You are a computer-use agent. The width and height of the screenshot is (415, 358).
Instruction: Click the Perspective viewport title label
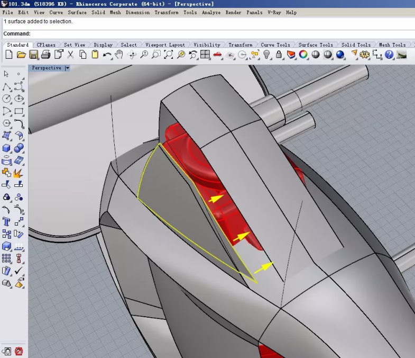[x=47, y=68]
